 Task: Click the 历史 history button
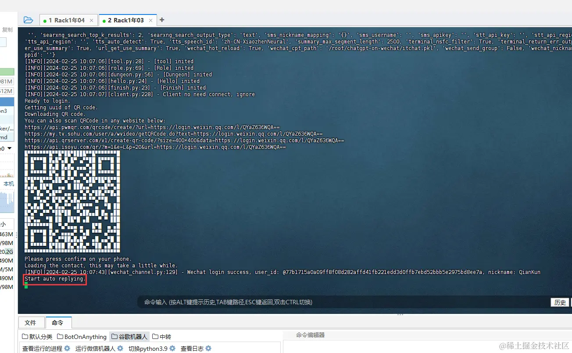pos(560,302)
